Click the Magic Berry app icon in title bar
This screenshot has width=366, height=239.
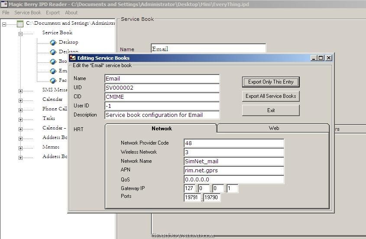[x=4, y=4]
